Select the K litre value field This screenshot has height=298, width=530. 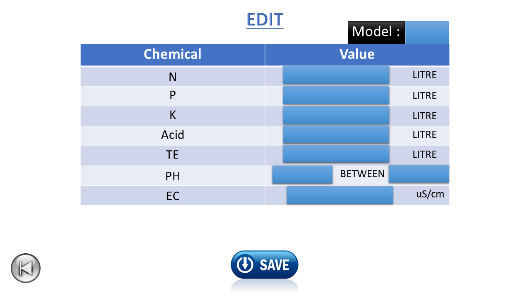[336, 115]
